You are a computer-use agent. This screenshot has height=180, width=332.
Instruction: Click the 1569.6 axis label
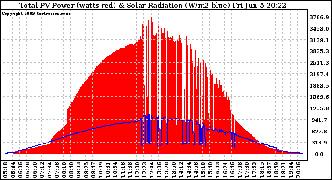click(x=319, y=97)
